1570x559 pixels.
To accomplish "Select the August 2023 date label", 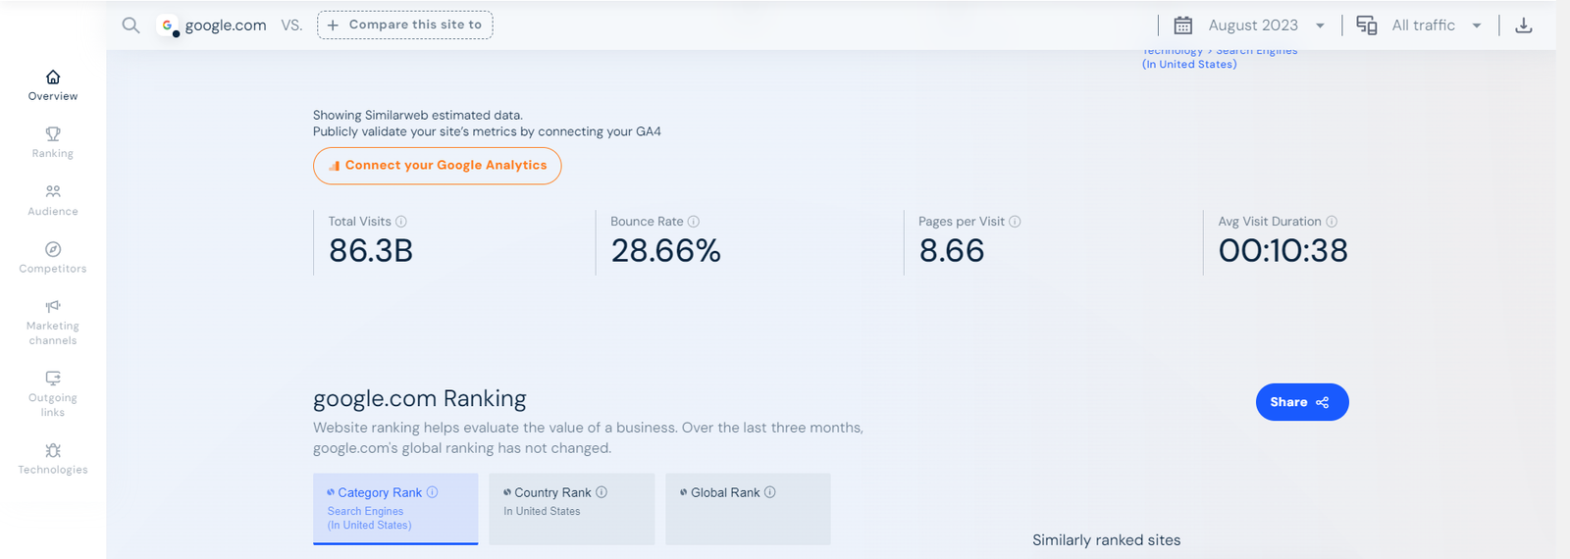I will click(x=1253, y=25).
